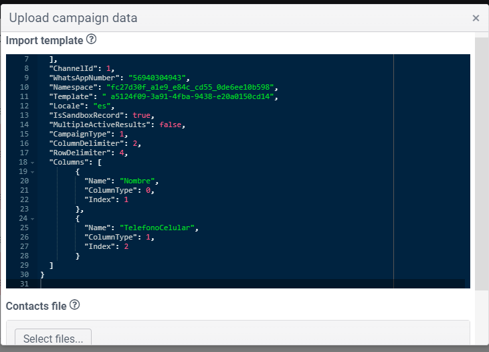
Task: Collapse the object starting at line 24
Action: coord(32,219)
